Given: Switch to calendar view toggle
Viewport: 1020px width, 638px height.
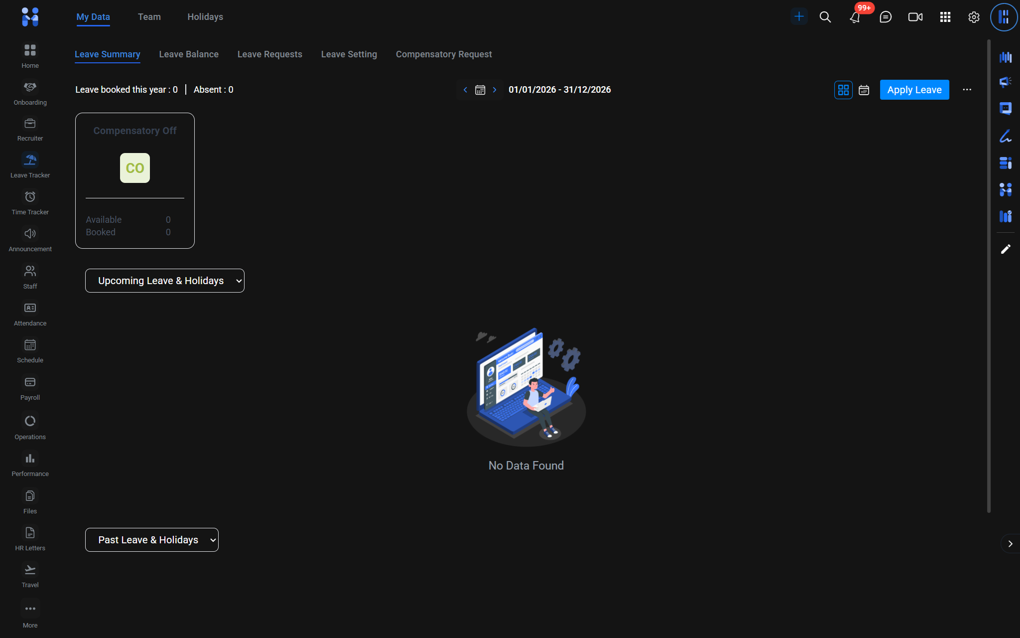Looking at the screenshot, I should pyautogui.click(x=864, y=90).
